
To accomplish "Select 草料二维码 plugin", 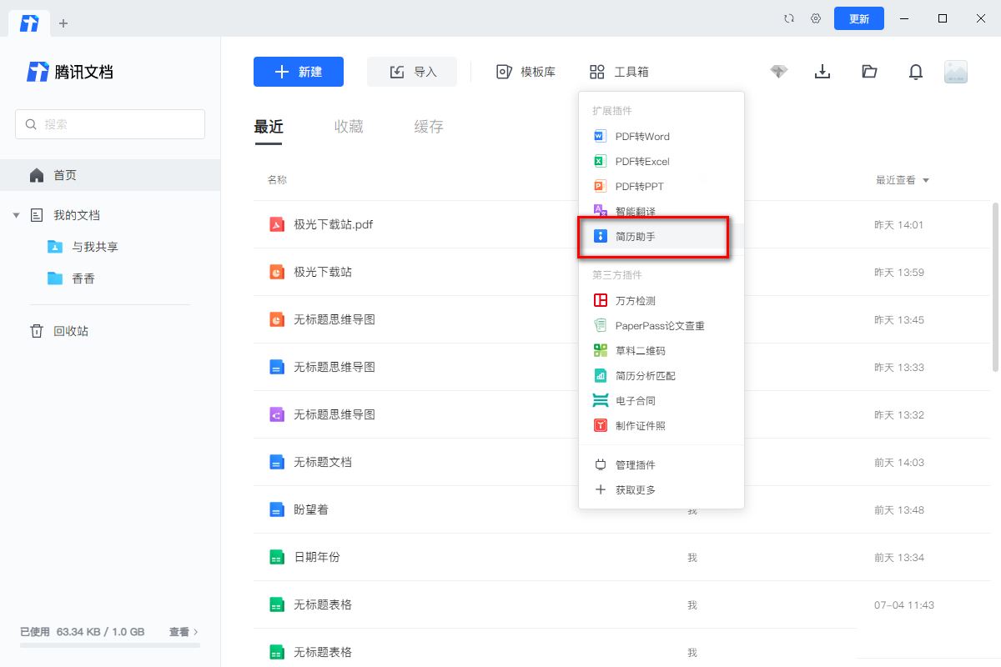I will tap(661, 350).
